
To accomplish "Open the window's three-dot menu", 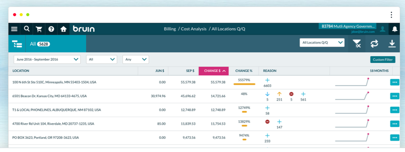I will coord(391,15).
